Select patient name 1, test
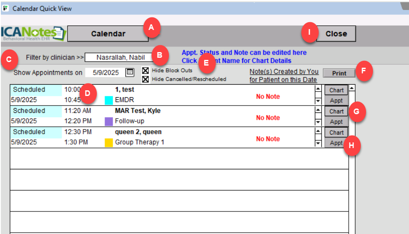The width and height of the screenshot is (409, 234). pyautogui.click(x=125, y=89)
